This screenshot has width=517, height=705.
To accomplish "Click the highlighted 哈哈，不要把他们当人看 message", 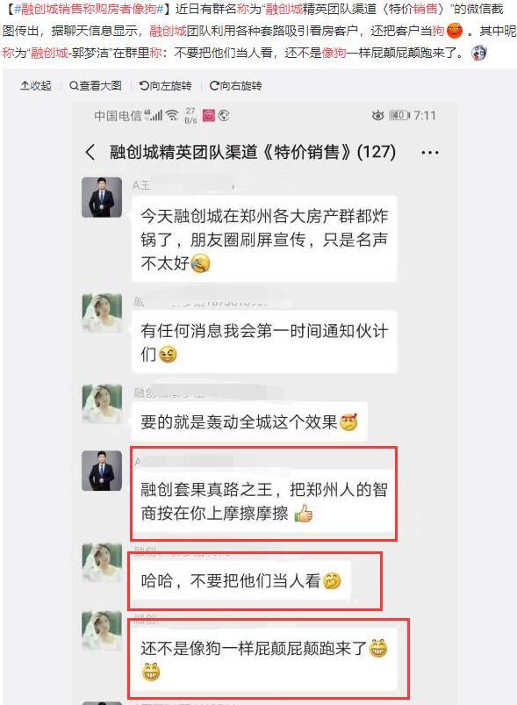I will pos(241,580).
